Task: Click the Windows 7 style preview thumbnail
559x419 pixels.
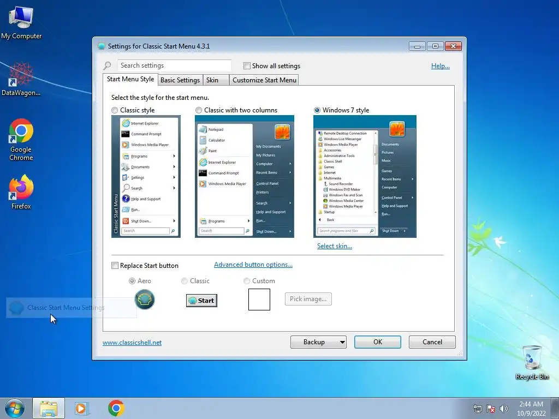Action: [365, 176]
